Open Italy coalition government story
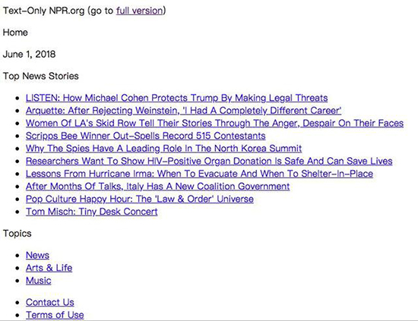Viewport: 418px width, 321px height. click(x=157, y=187)
